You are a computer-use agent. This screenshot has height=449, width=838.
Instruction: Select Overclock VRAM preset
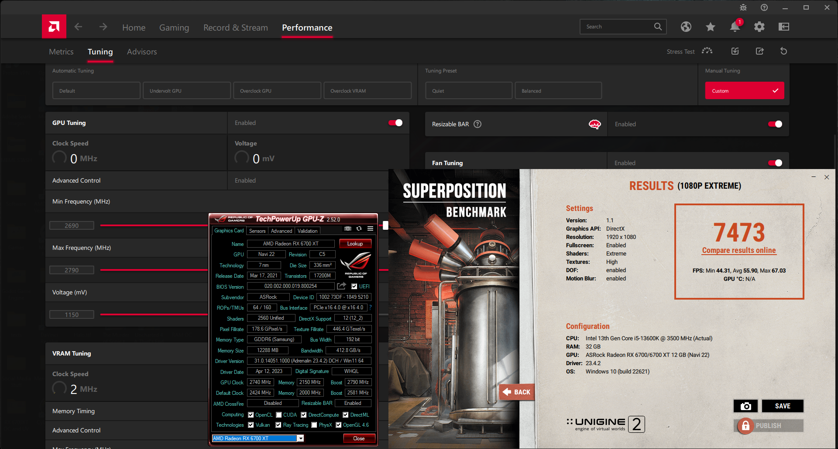click(367, 91)
